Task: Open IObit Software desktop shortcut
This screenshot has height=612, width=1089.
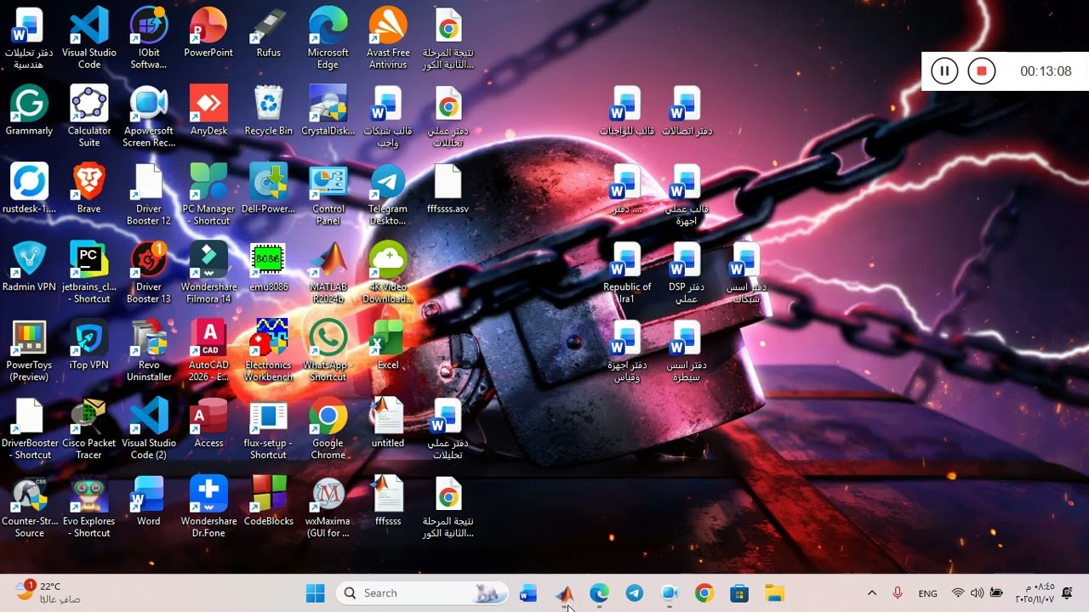Action: [x=149, y=39]
